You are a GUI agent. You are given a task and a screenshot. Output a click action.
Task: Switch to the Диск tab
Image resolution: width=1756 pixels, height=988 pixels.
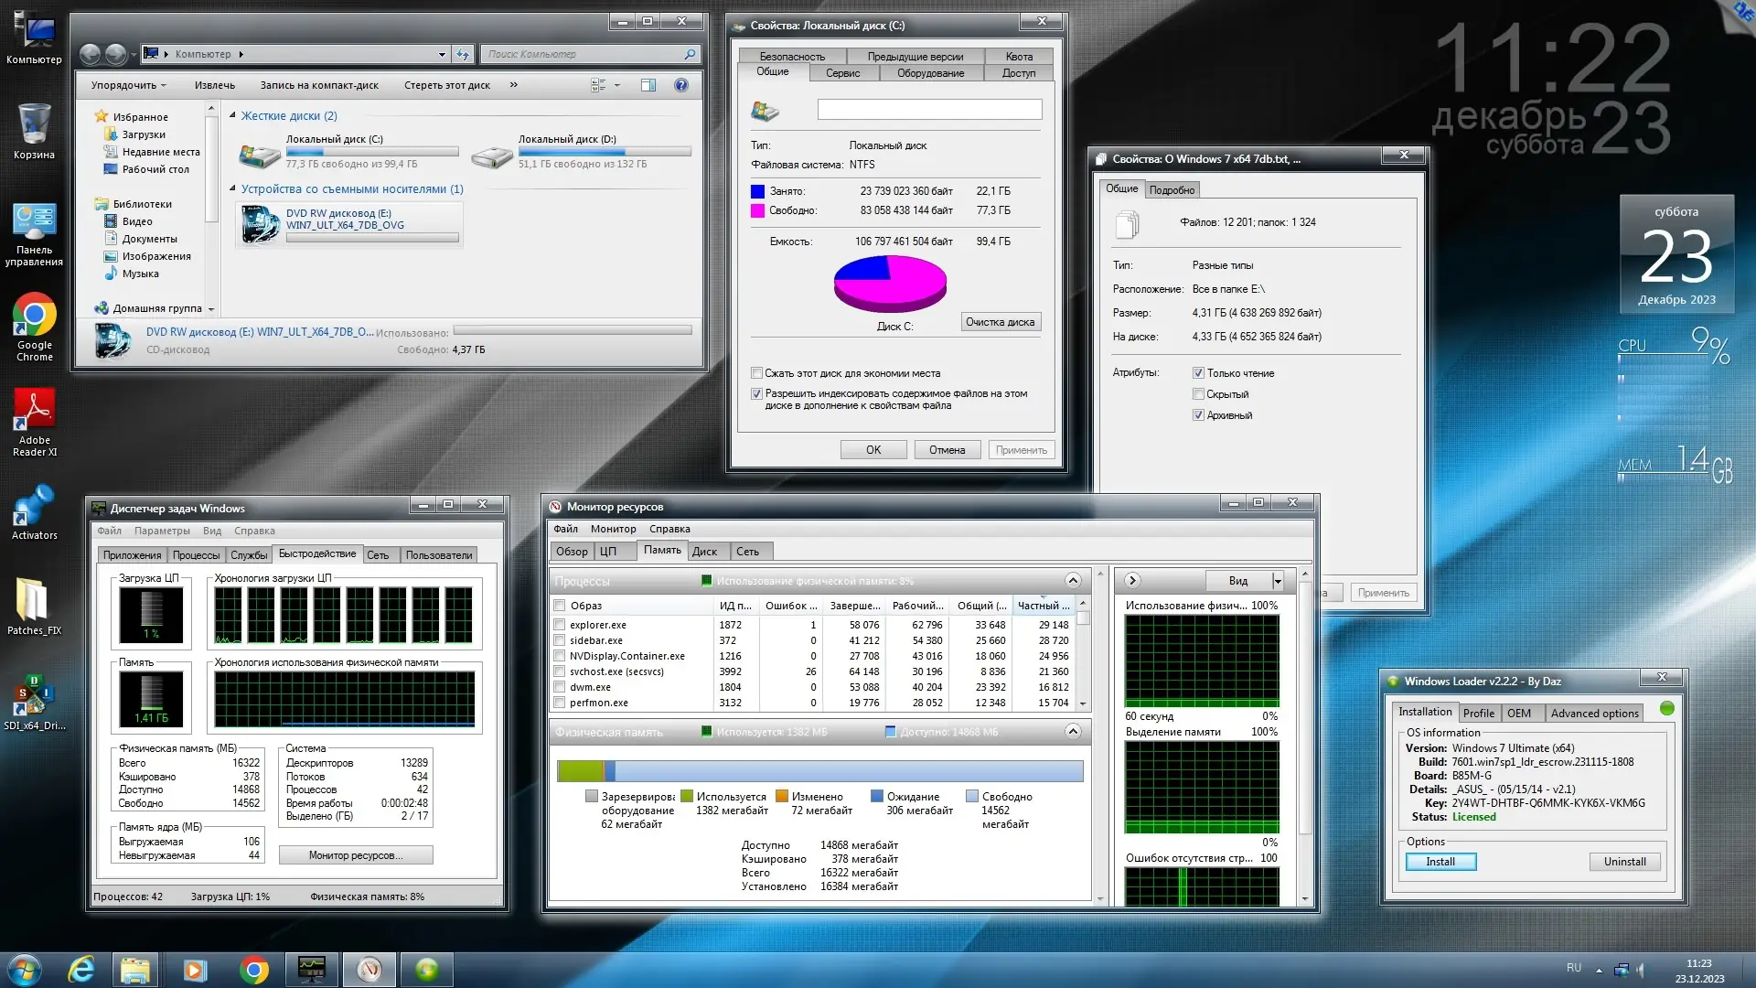point(704,552)
